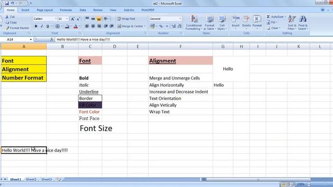This screenshot has width=333, height=187.
Task: Toggle Underline formatting
Action: pyautogui.click(x=47, y=26)
